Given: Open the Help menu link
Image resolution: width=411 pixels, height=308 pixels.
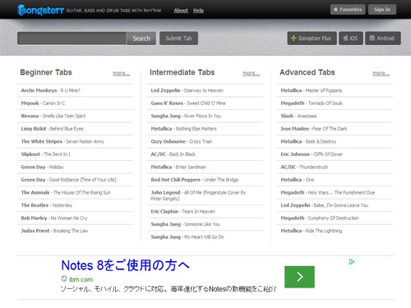Looking at the screenshot, I should pyautogui.click(x=198, y=11).
